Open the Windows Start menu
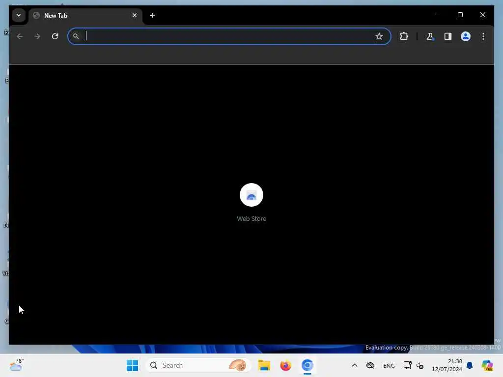 click(x=132, y=365)
